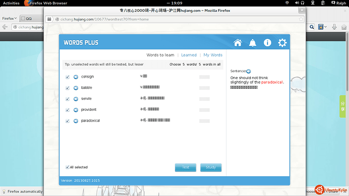Open the Firefox menu dropdown
This screenshot has height=196, width=349.
pos(9,19)
